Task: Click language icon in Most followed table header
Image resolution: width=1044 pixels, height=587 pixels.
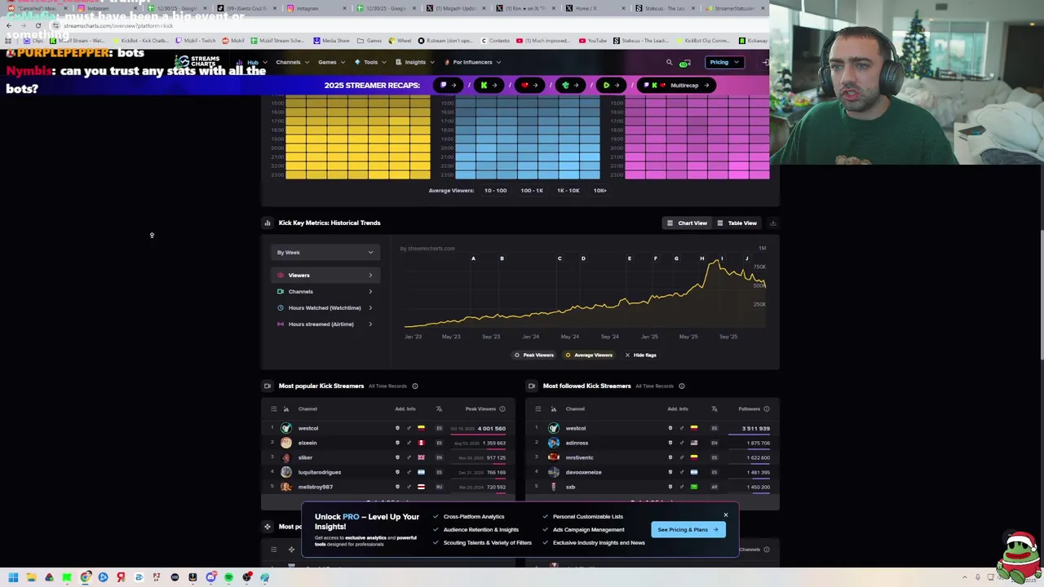Action: pyautogui.click(x=714, y=408)
